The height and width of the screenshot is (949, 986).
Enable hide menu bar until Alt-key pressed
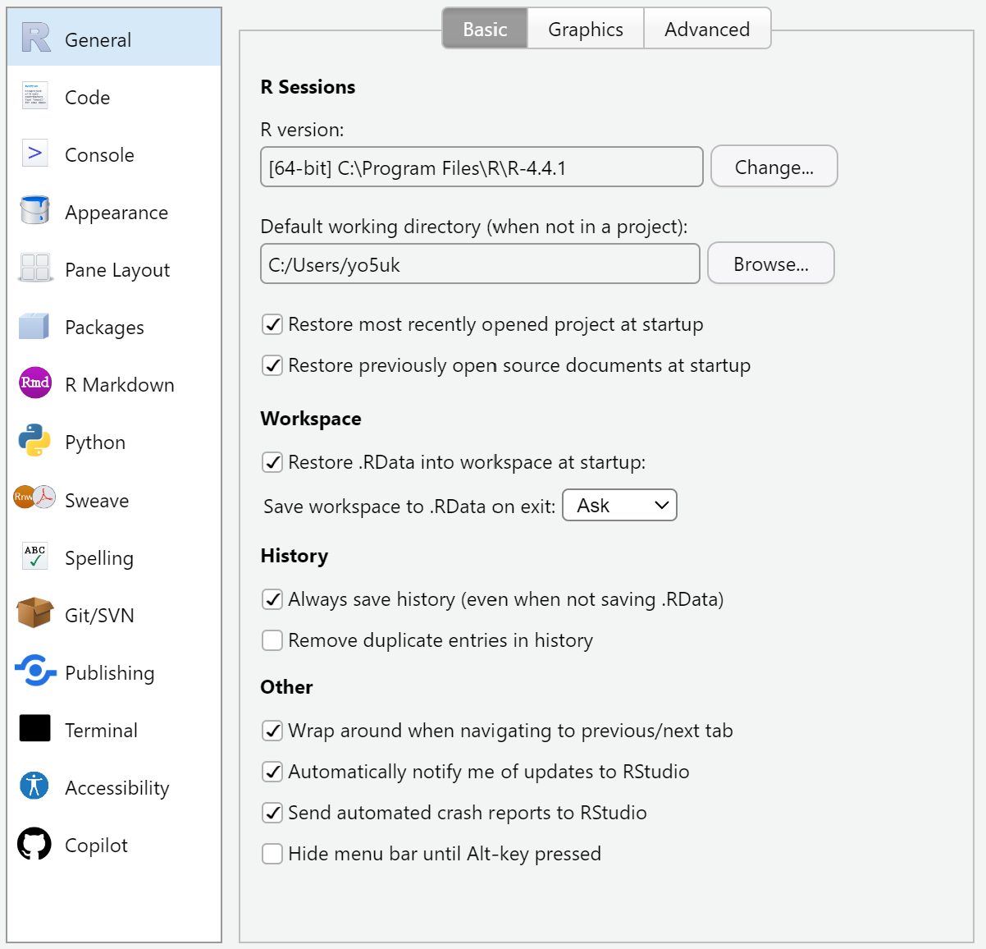tap(272, 854)
